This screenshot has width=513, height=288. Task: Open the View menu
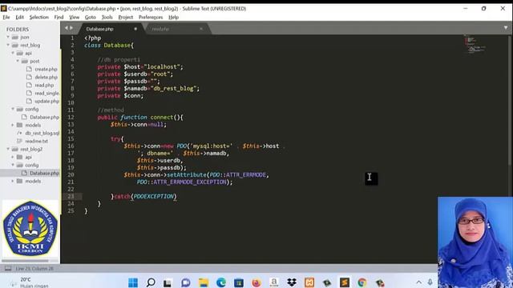click(75, 18)
